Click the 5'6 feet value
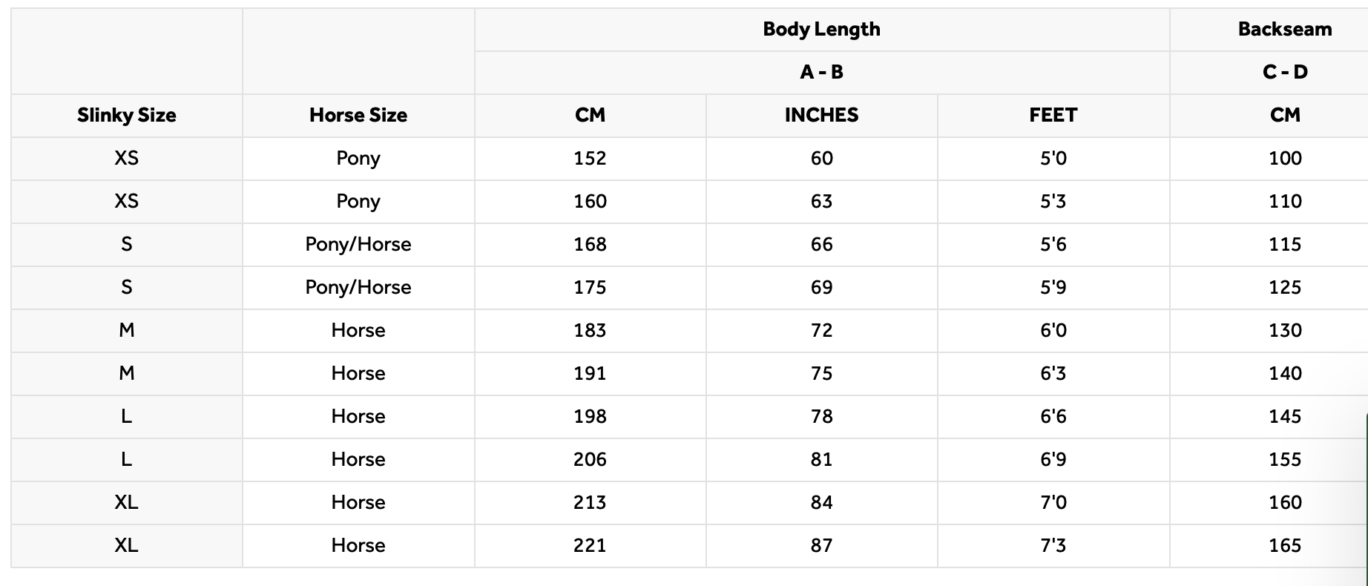1368x586 pixels. (1053, 244)
